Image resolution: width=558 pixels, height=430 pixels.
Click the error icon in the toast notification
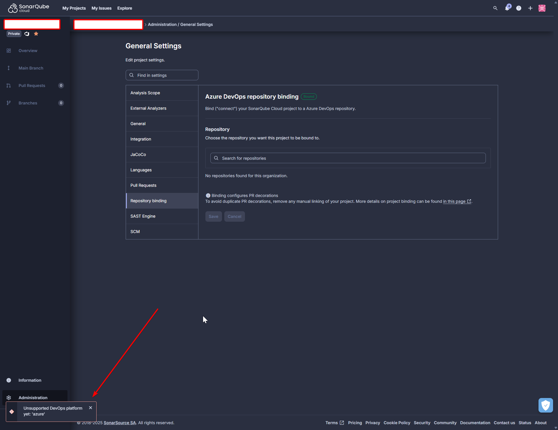(12, 412)
